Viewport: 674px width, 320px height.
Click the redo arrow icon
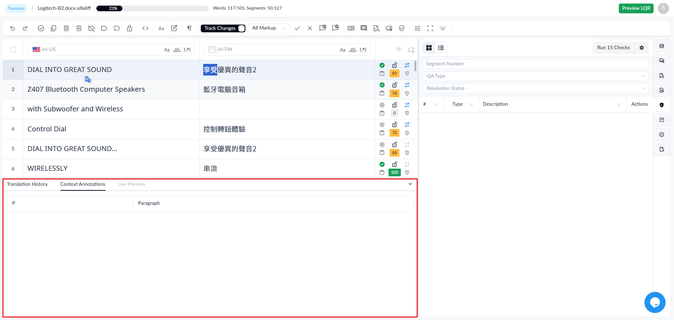click(25, 28)
